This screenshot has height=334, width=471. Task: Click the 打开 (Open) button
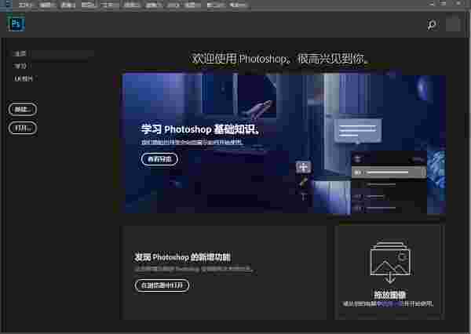point(23,128)
